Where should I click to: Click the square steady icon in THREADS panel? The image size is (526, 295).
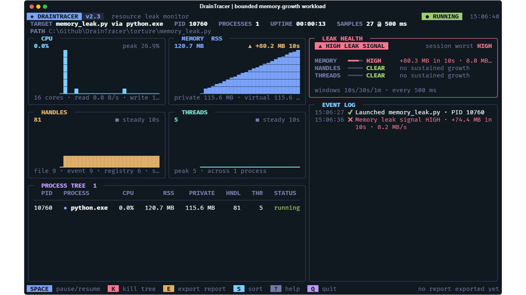(258, 120)
